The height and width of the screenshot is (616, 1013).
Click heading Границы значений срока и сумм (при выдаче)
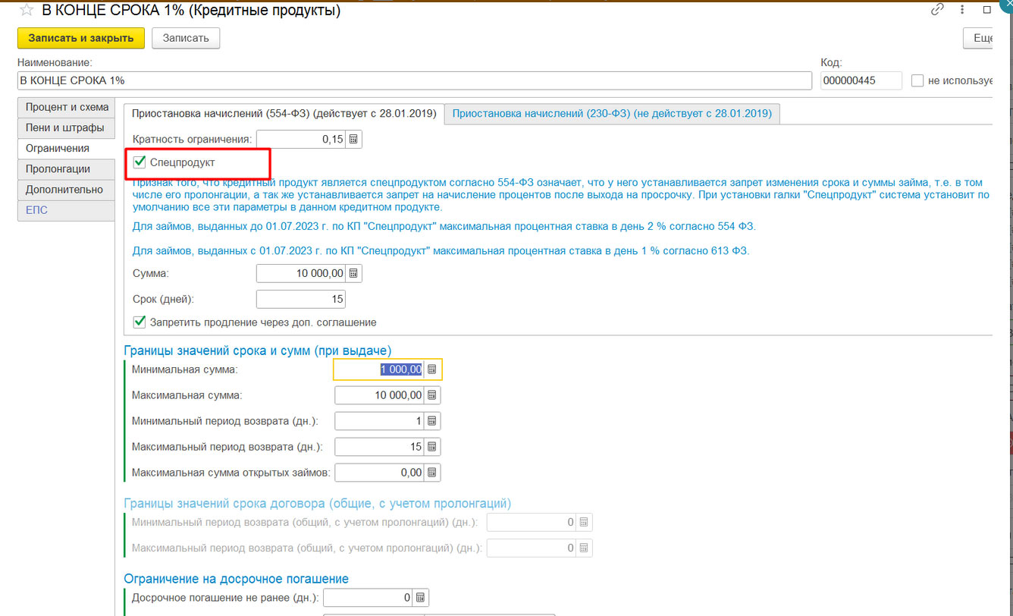(x=257, y=350)
